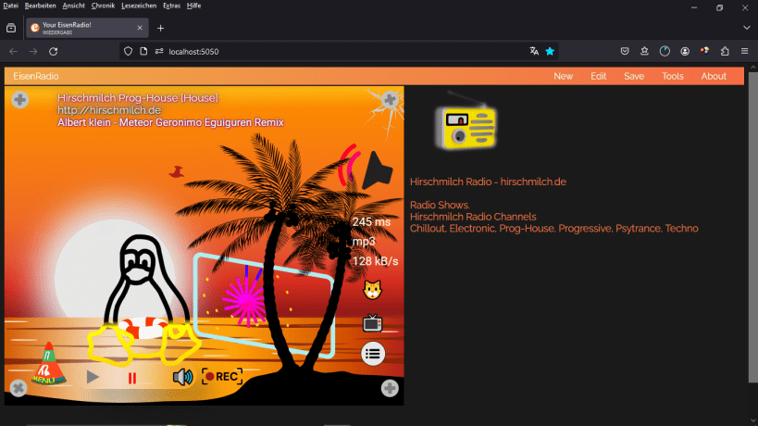Click the Radio Shows. text line
Screen dimensions: 758x426
click(440, 205)
